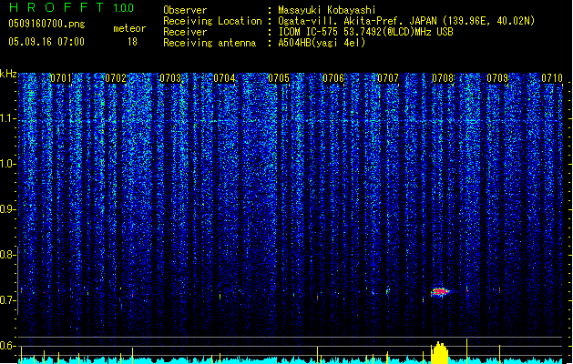
Task: Click the 0.7 kHz axis label
Action: click(8, 300)
